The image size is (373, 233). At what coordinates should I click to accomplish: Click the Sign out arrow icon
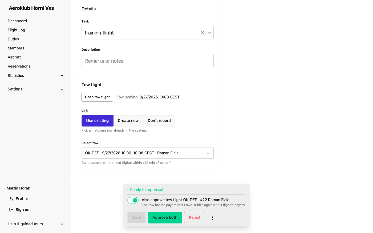point(11,210)
